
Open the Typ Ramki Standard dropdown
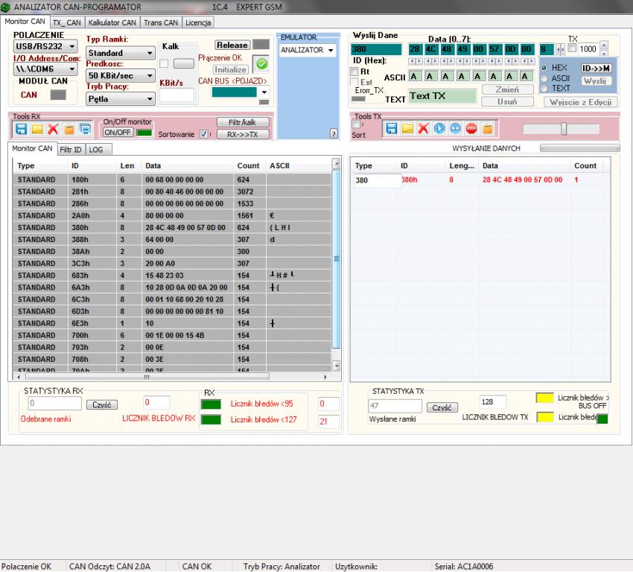[119, 53]
